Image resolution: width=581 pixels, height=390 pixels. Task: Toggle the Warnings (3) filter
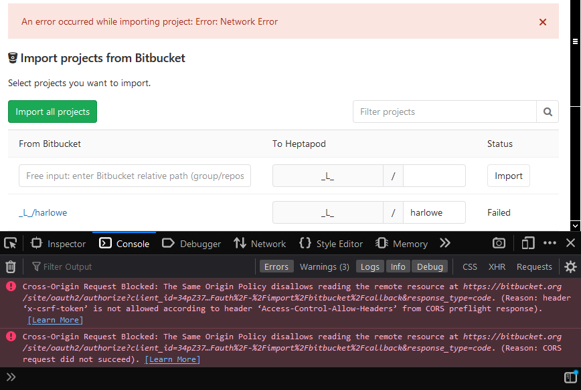(324, 266)
